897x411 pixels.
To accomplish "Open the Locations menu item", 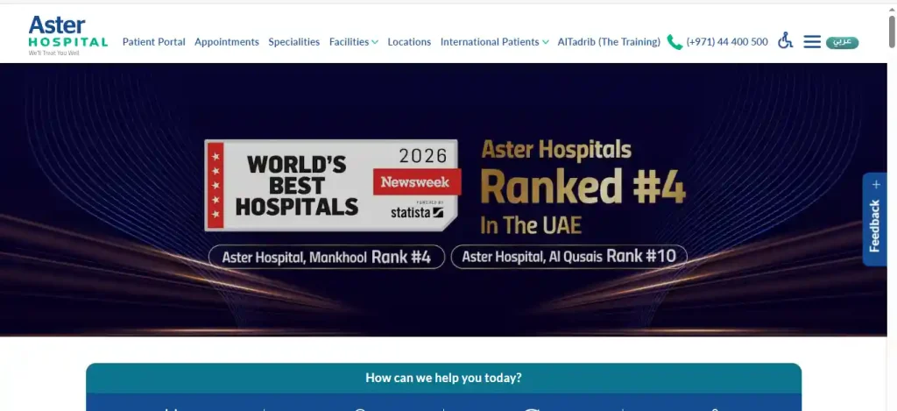I will 409,42.
